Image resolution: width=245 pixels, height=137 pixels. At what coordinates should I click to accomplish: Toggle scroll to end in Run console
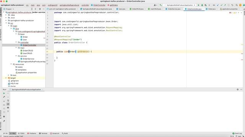[8, 104]
